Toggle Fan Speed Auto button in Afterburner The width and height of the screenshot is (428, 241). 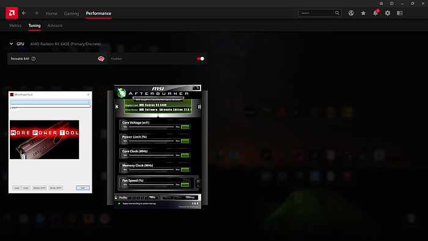186,180
